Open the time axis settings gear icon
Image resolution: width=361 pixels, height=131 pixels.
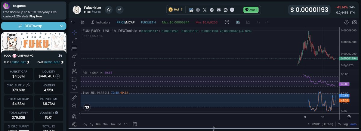(349, 116)
